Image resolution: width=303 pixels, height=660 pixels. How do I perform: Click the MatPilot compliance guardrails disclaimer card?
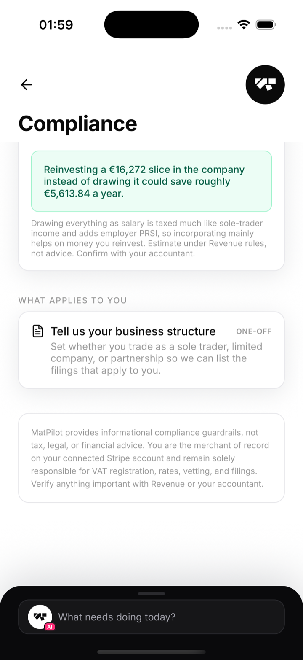pos(151,458)
